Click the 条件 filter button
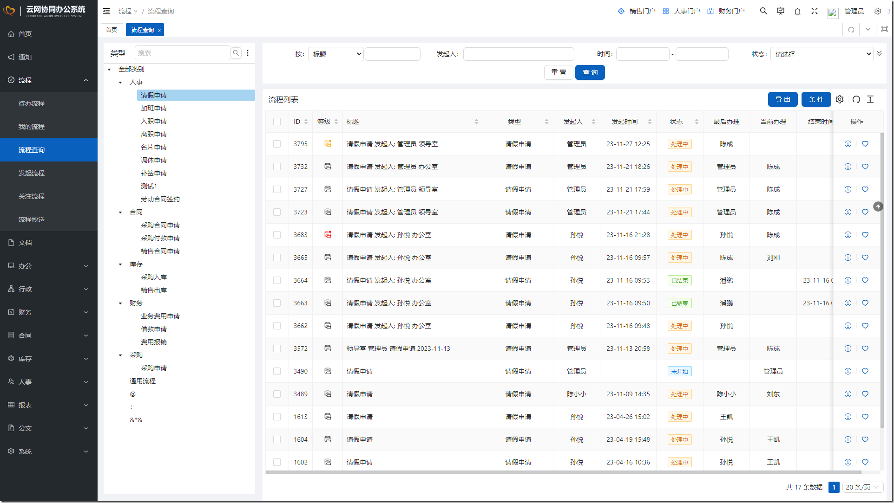The image size is (894, 503). [816, 99]
